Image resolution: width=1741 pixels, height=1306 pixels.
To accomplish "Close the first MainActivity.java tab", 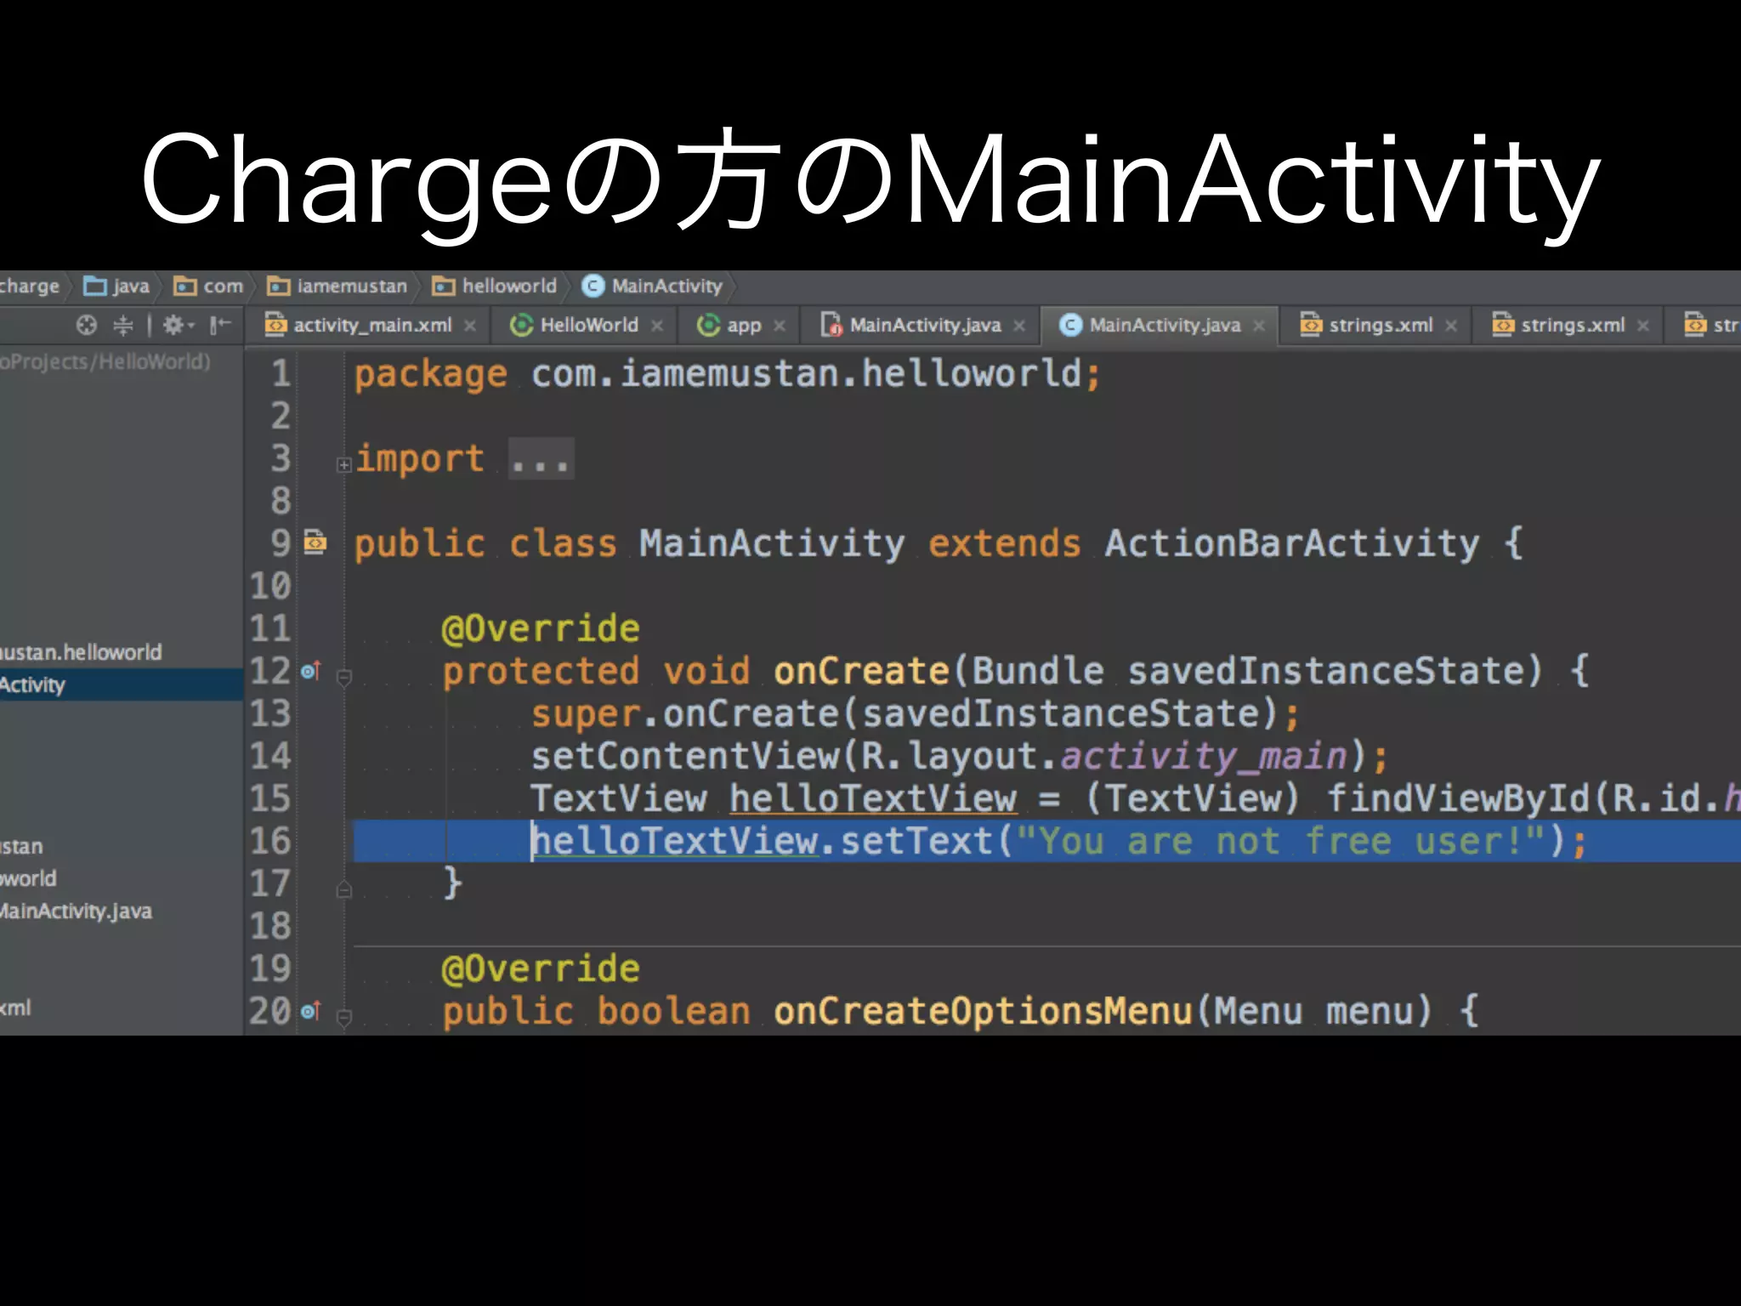I will click(1019, 326).
